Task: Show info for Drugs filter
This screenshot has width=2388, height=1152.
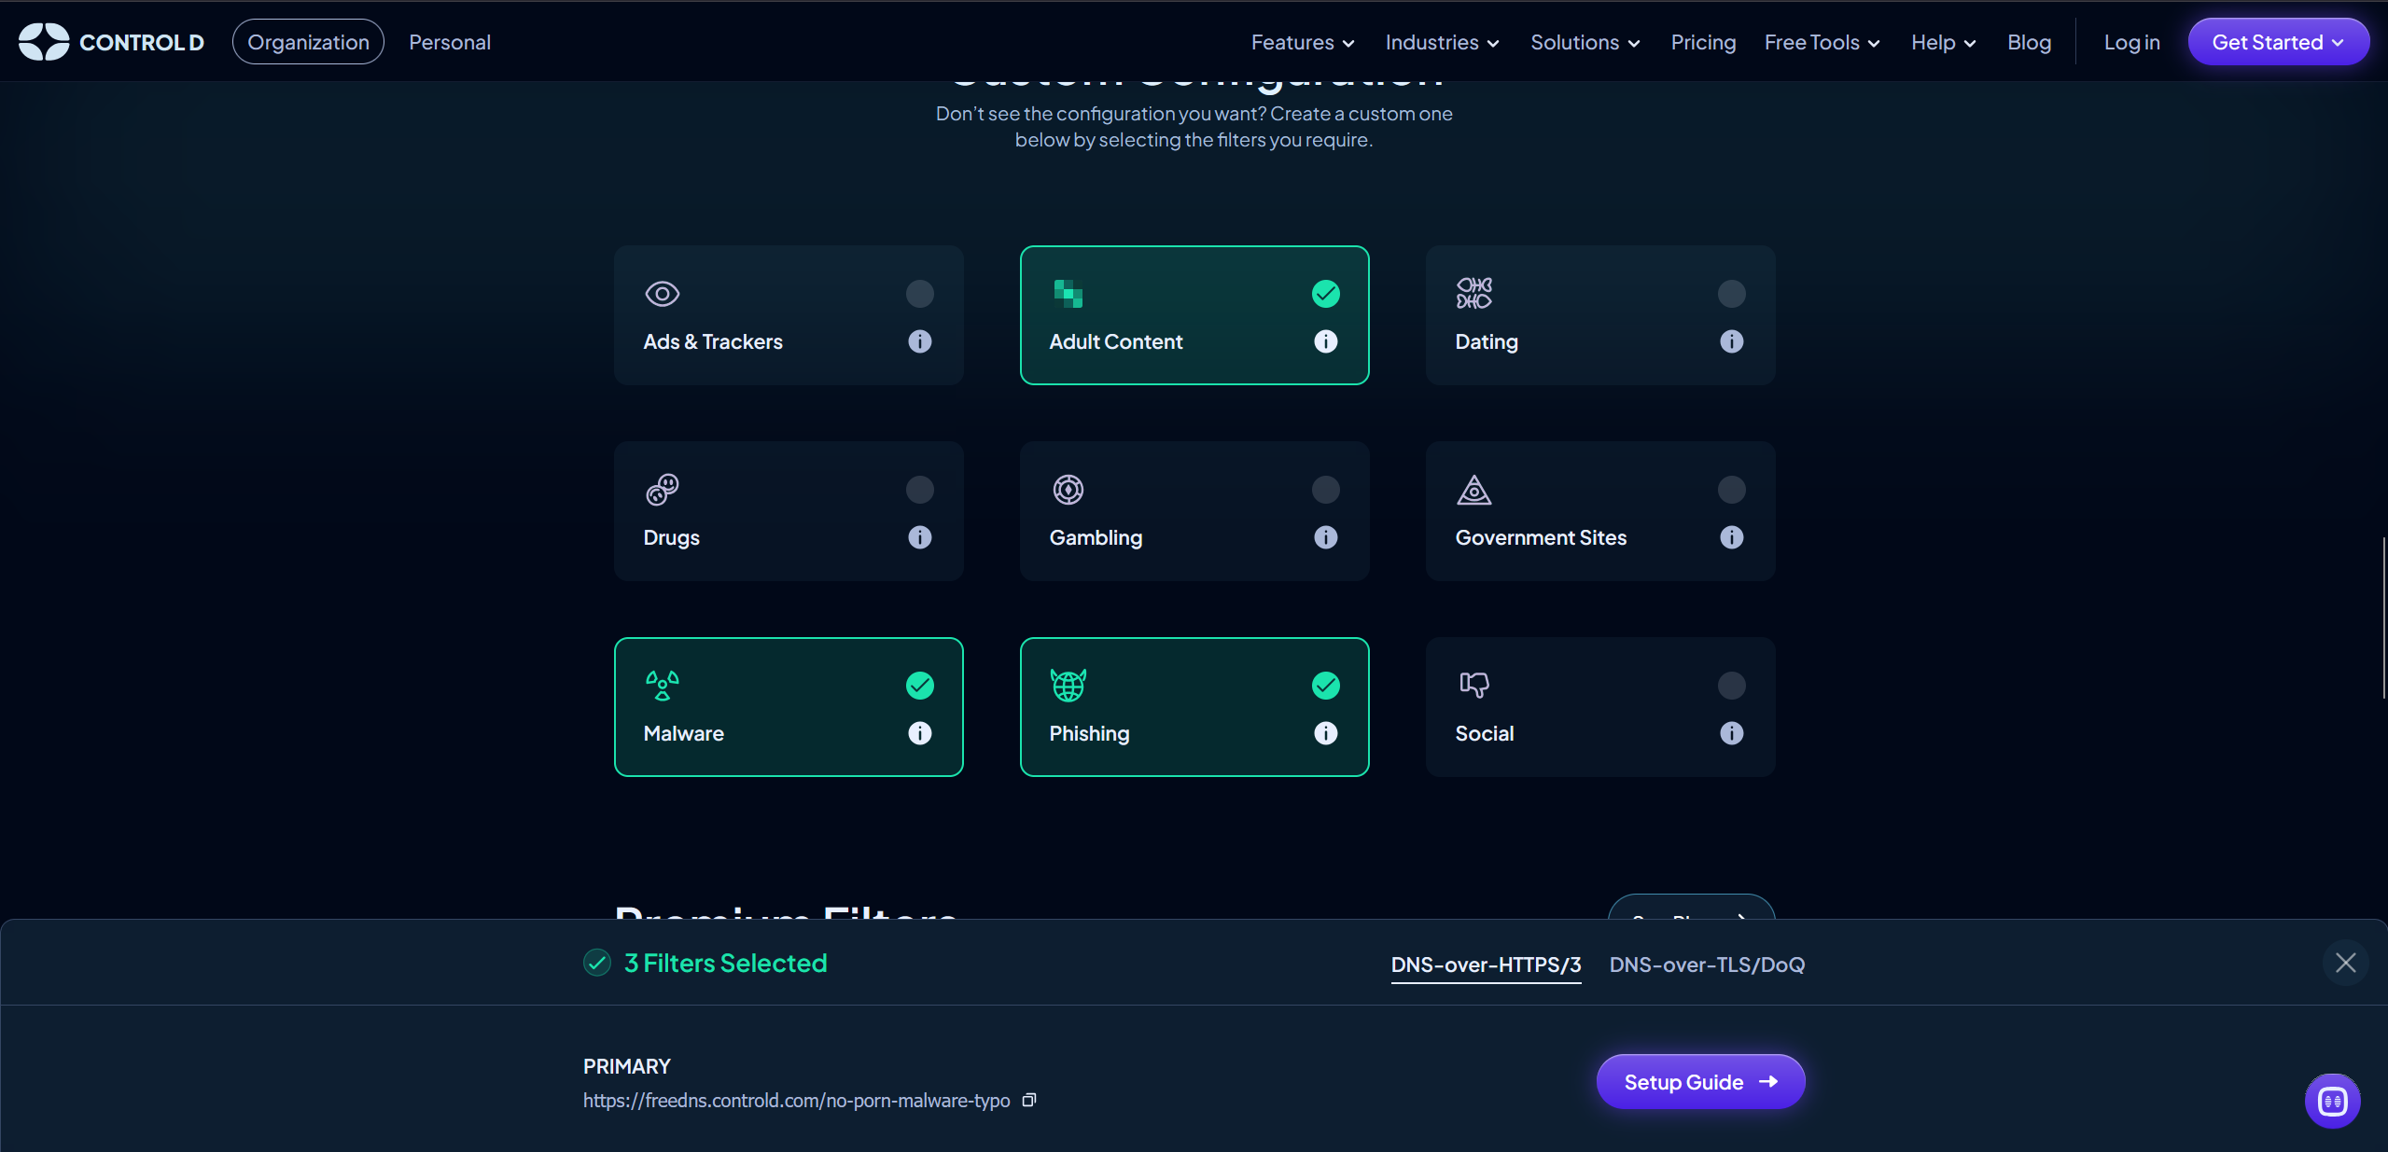Action: (919, 537)
